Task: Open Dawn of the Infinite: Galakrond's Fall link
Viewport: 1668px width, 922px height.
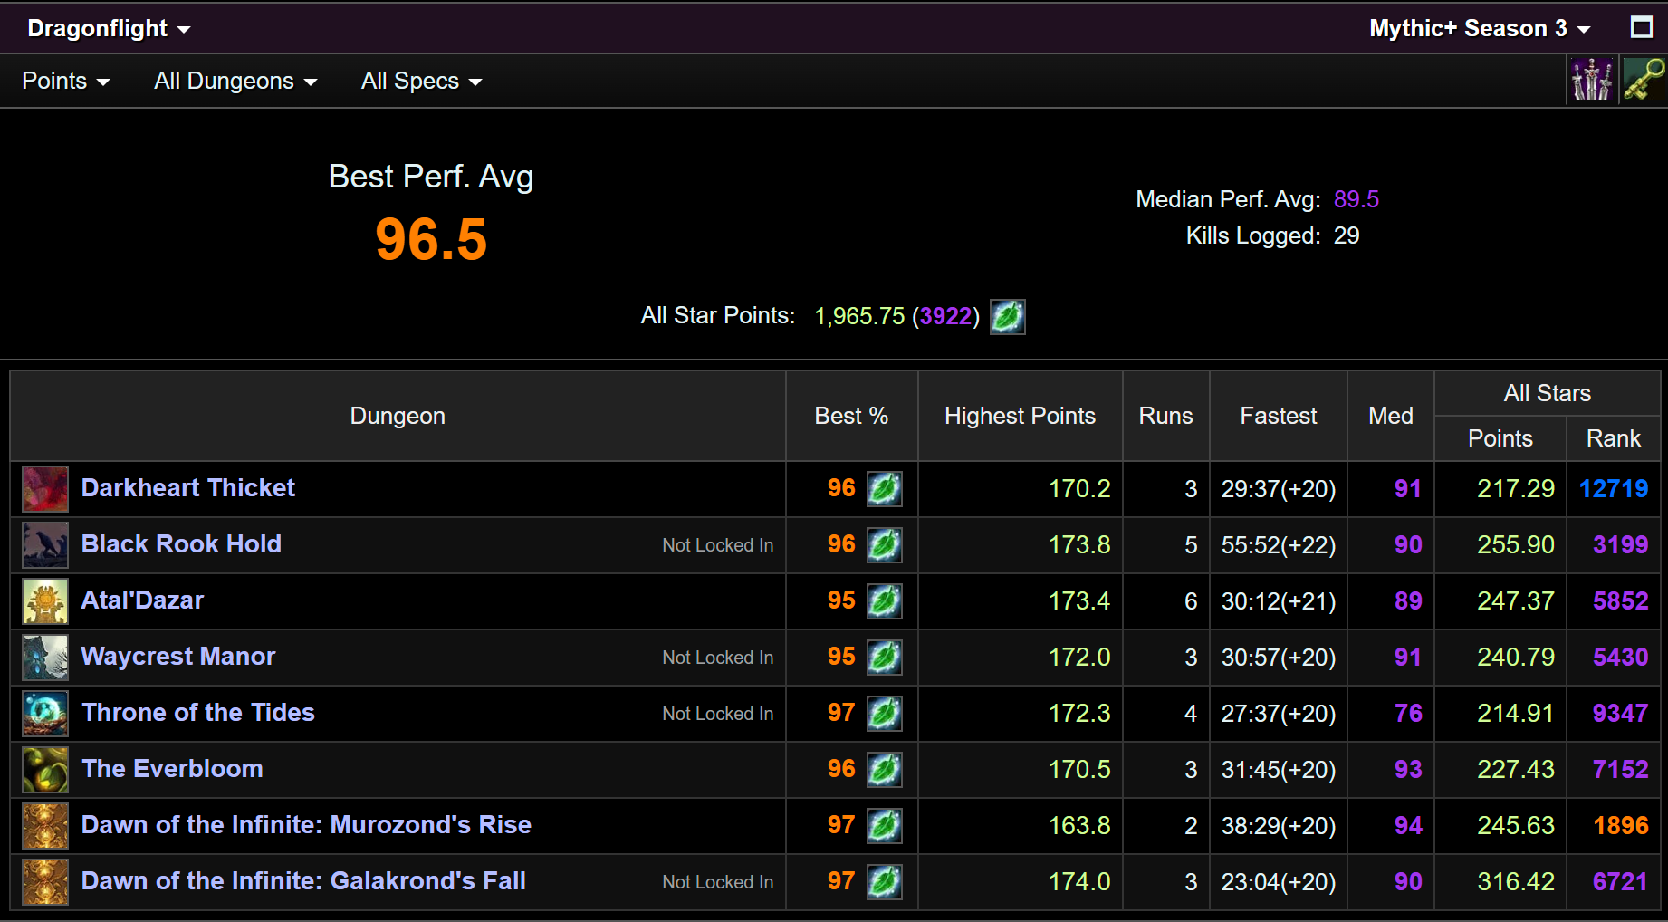Action: coord(303,881)
